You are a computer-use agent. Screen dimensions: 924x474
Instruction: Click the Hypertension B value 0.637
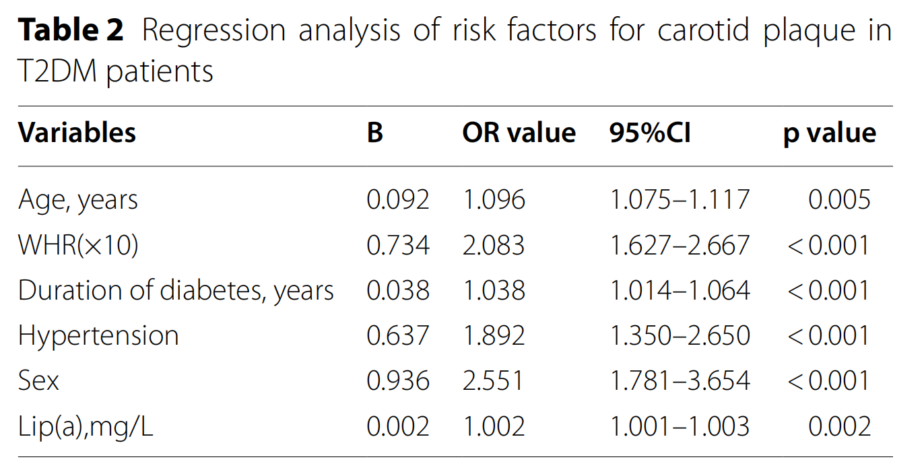coord(397,336)
